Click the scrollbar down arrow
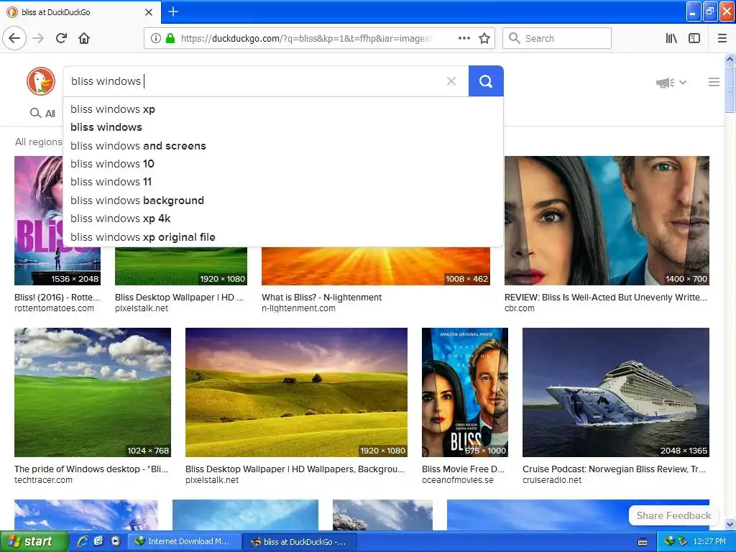Screen dimensions: 736x552 (730, 524)
